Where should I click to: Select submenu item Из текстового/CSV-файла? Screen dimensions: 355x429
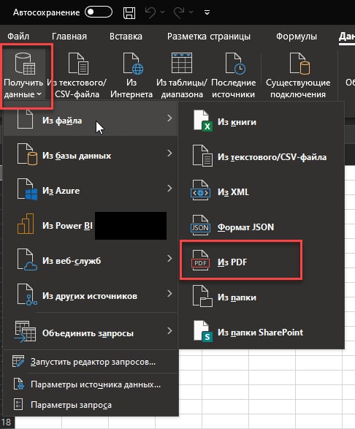262,157
